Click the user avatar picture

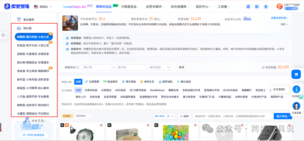point(280,6)
